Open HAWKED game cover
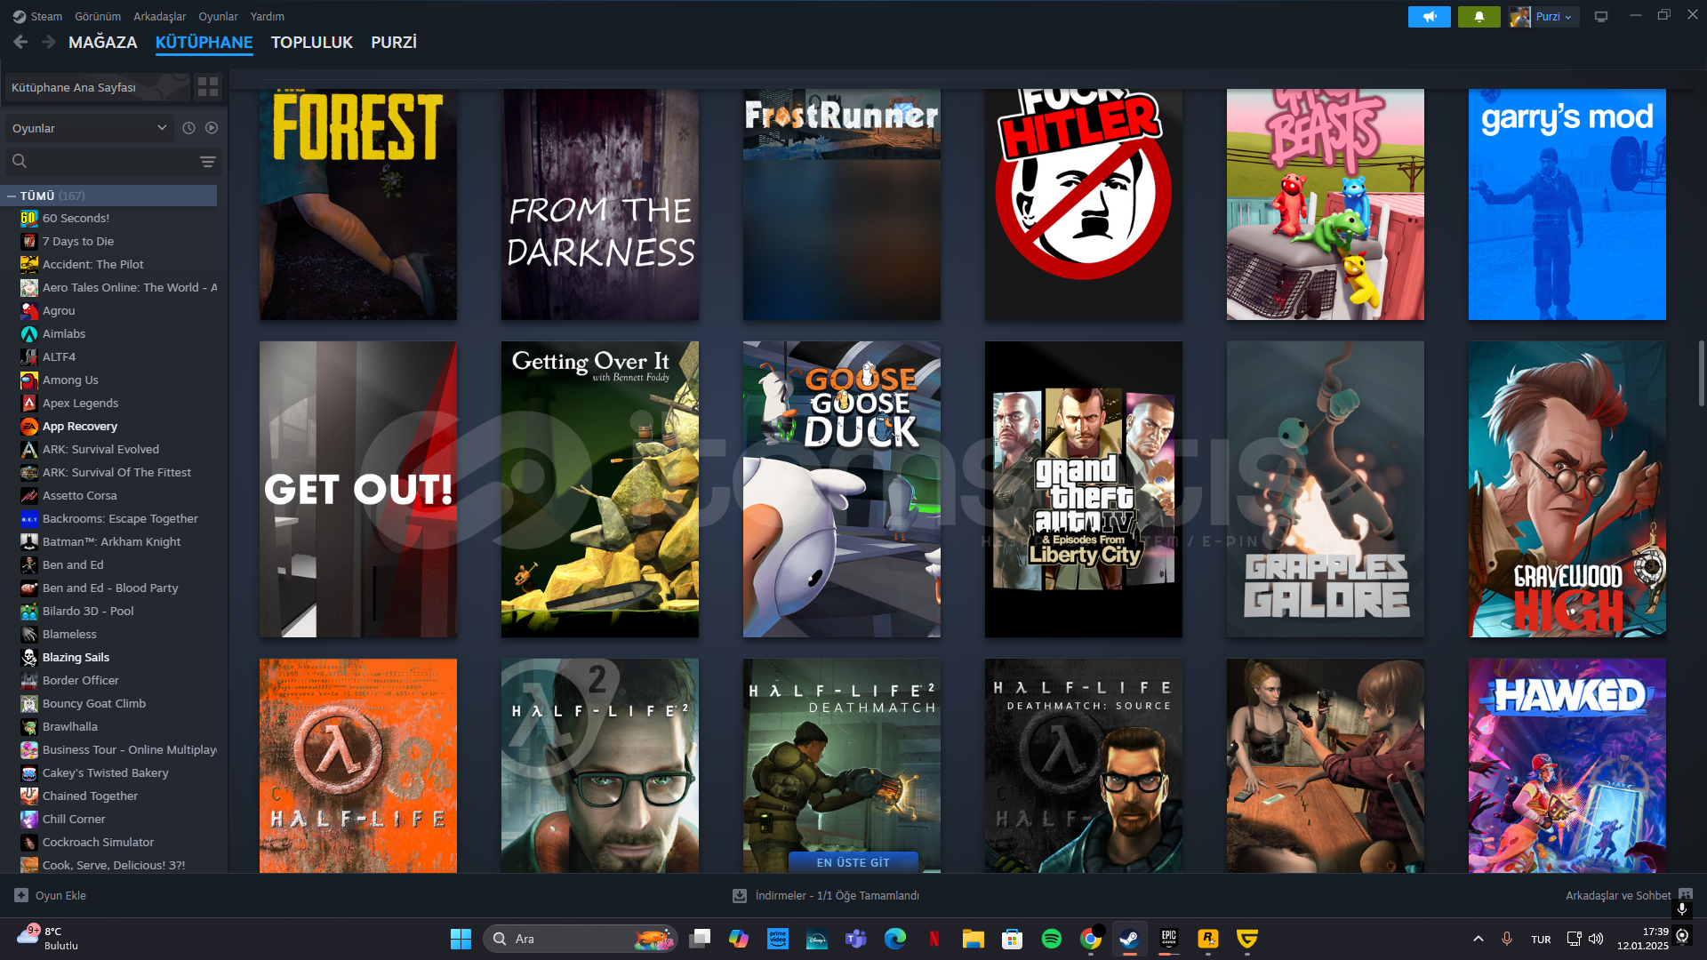The width and height of the screenshot is (1707, 960). 1567,765
